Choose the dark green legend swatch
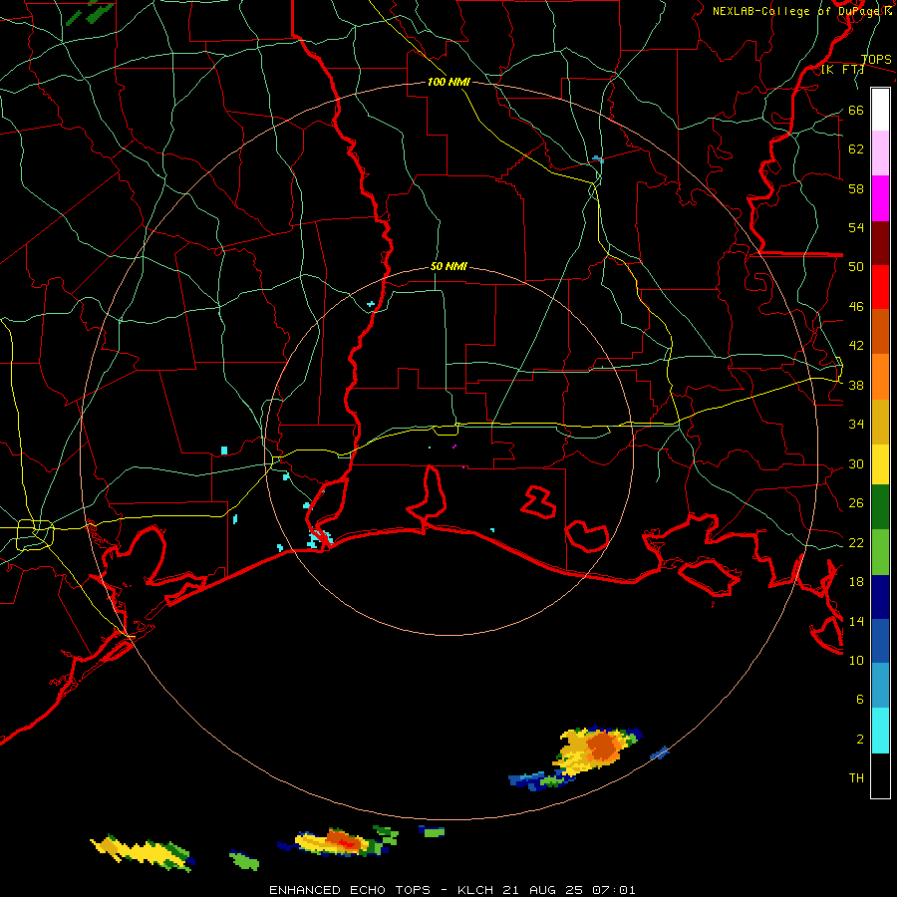Viewport: 897px width, 897px height. [x=880, y=507]
